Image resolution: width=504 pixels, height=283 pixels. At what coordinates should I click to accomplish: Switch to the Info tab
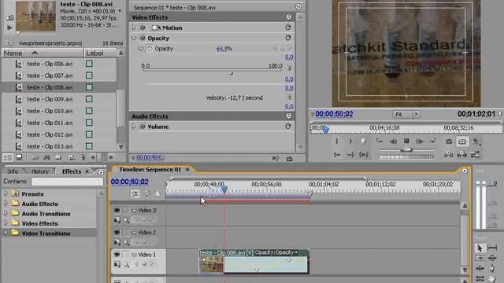click(x=13, y=171)
